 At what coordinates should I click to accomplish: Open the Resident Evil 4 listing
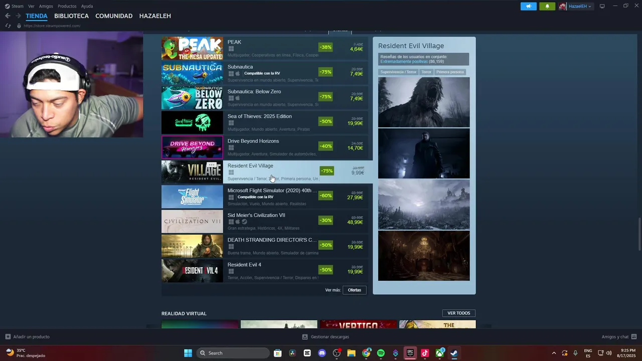265,271
